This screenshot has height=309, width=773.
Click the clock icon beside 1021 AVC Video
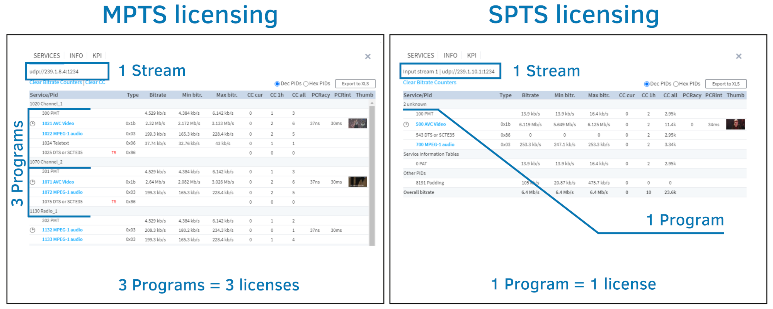(x=33, y=124)
